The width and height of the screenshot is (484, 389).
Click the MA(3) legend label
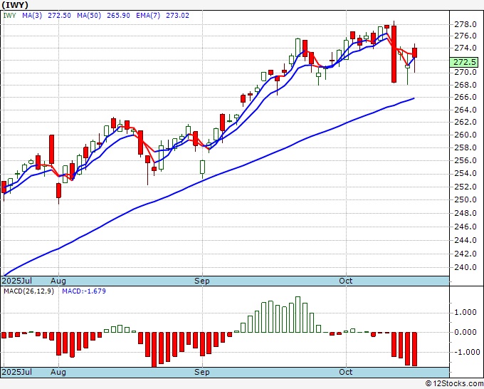click(32, 16)
